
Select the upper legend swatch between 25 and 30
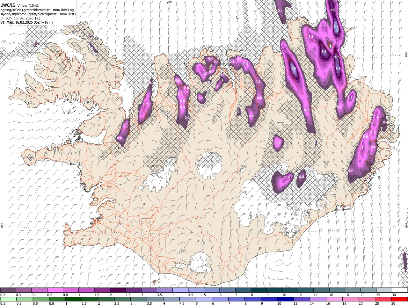pyautogui.click(x=383, y=290)
